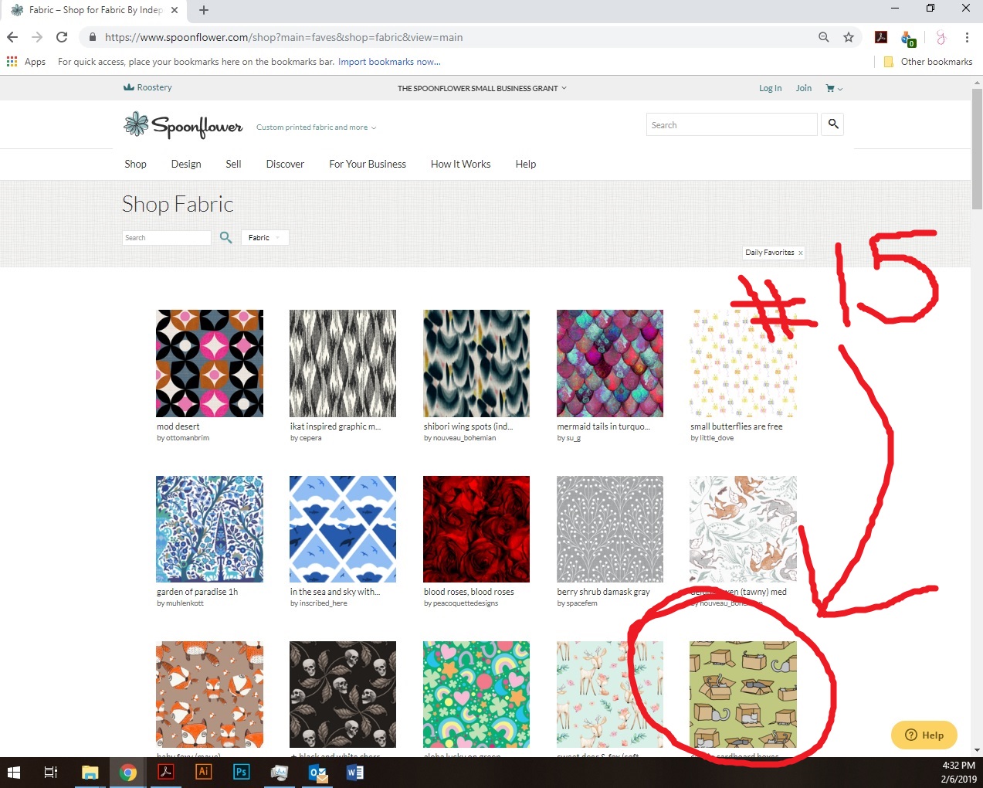This screenshot has height=788, width=983.
Task: Go forward to the next page
Action: [x=37, y=37]
